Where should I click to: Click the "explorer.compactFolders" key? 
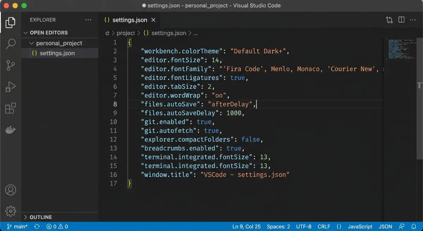click(x=187, y=139)
